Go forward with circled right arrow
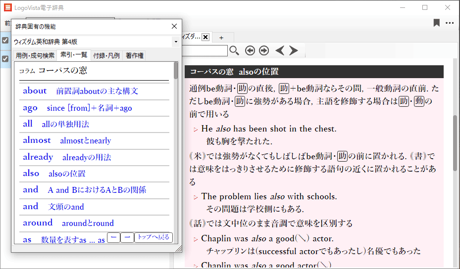Image resolution: width=460 pixels, height=269 pixels. [264, 51]
